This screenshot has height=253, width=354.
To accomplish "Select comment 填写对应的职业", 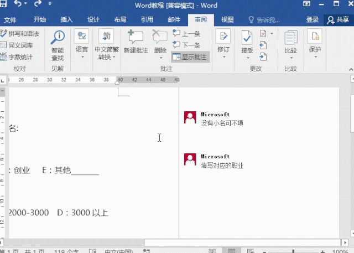I will pyautogui.click(x=222, y=166).
